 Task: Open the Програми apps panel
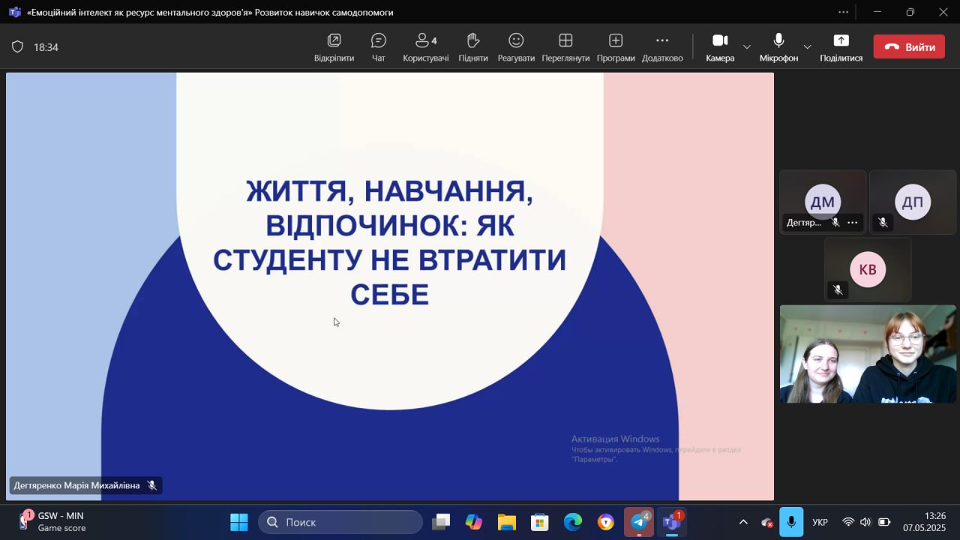[616, 47]
